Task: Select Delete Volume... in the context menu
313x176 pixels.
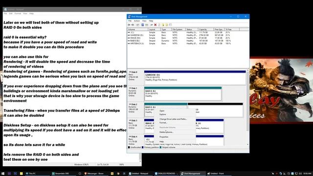Action: [x=166, y=132]
